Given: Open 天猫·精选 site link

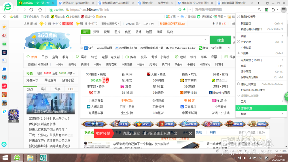Looking at the screenshot, I should (156, 74).
